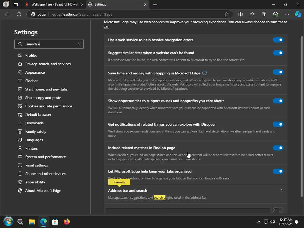Open a new tab with plus button
Image resolution: width=304 pixels, height=228 pixels.
coord(155,4)
